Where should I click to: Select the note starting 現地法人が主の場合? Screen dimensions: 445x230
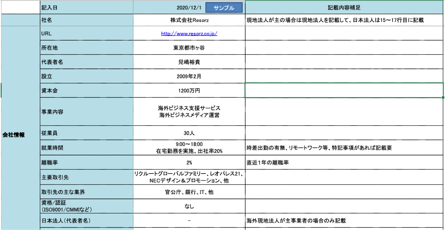click(345, 20)
